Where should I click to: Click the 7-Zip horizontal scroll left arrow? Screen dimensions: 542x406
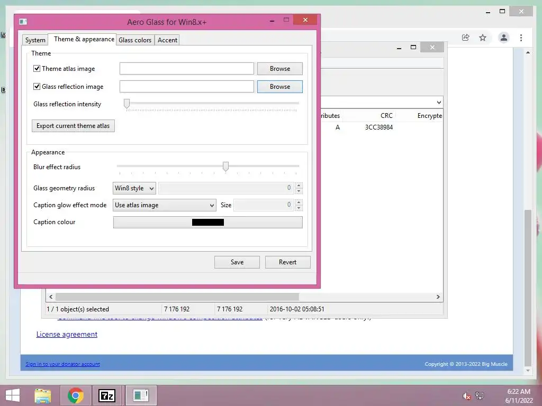click(51, 297)
